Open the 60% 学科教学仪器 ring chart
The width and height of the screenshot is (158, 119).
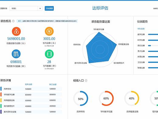pyautogui.click(x=106, y=99)
